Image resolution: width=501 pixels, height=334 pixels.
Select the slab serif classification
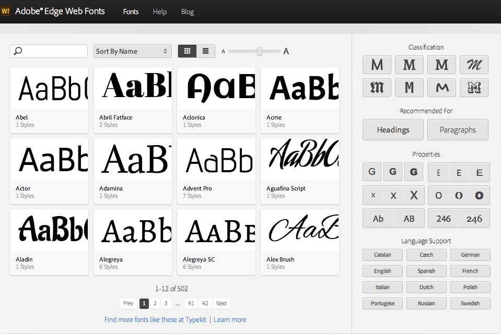[x=442, y=65]
